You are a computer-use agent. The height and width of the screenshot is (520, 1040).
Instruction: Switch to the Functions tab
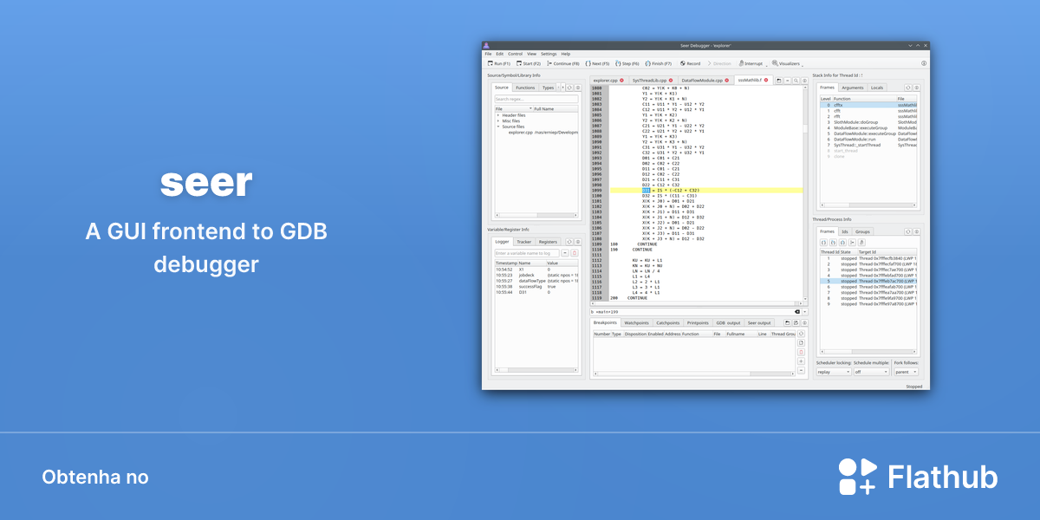click(x=525, y=88)
